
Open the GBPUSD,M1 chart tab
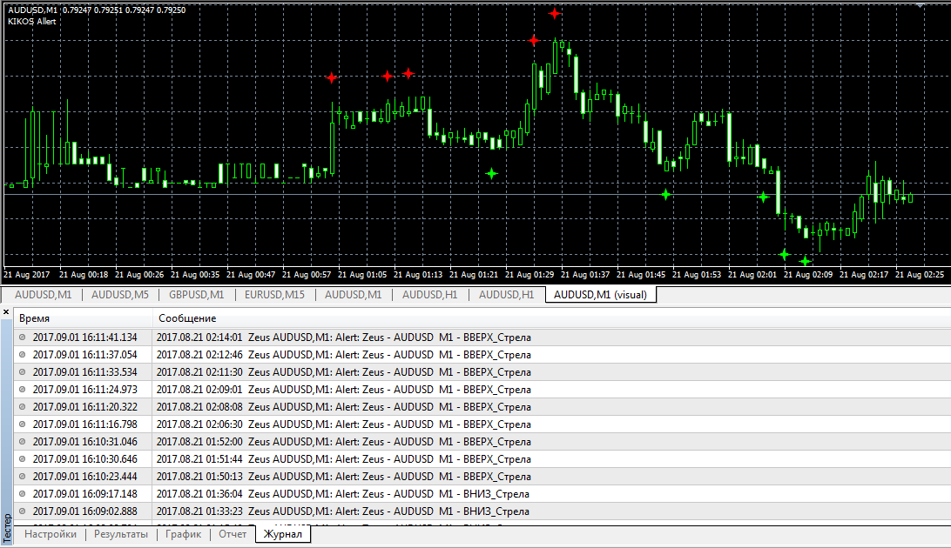[x=196, y=295]
